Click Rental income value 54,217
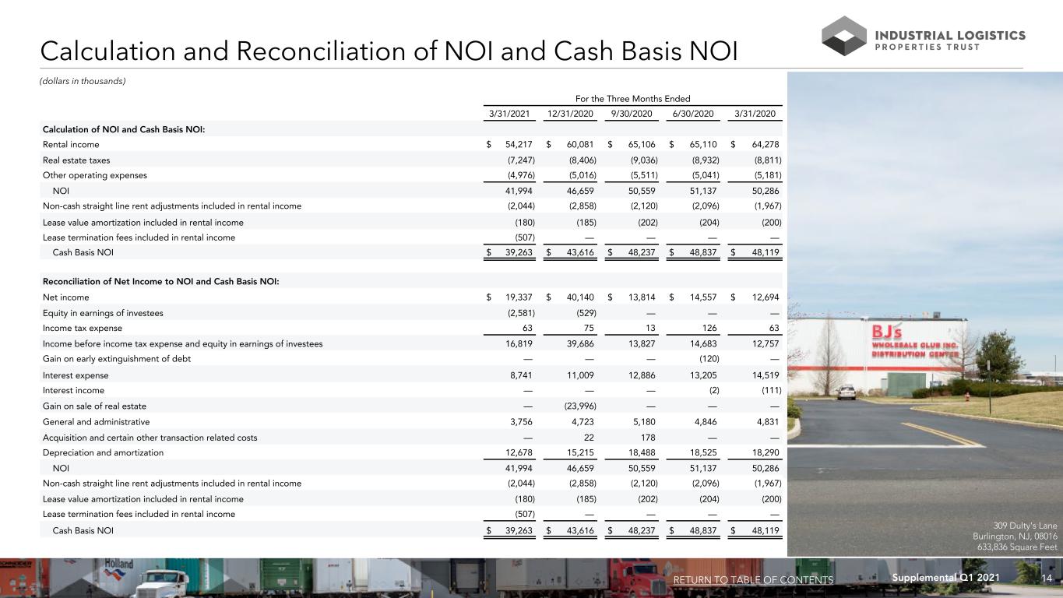The height and width of the screenshot is (598, 1063). click(x=518, y=145)
